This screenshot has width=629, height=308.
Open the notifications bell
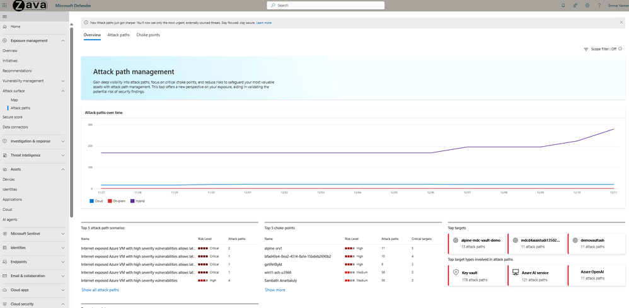tap(563, 6)
